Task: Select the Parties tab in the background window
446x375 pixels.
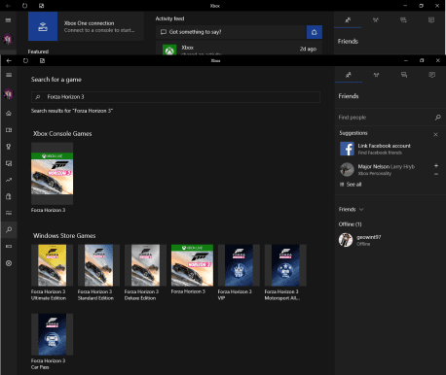Action: click(x=376, y=20)
